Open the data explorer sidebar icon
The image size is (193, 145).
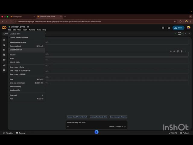pos(4,55)
